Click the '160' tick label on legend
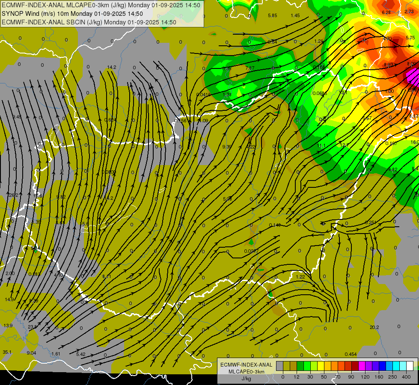The height and width of the screenshot is (385, 419). pos(379,377)
